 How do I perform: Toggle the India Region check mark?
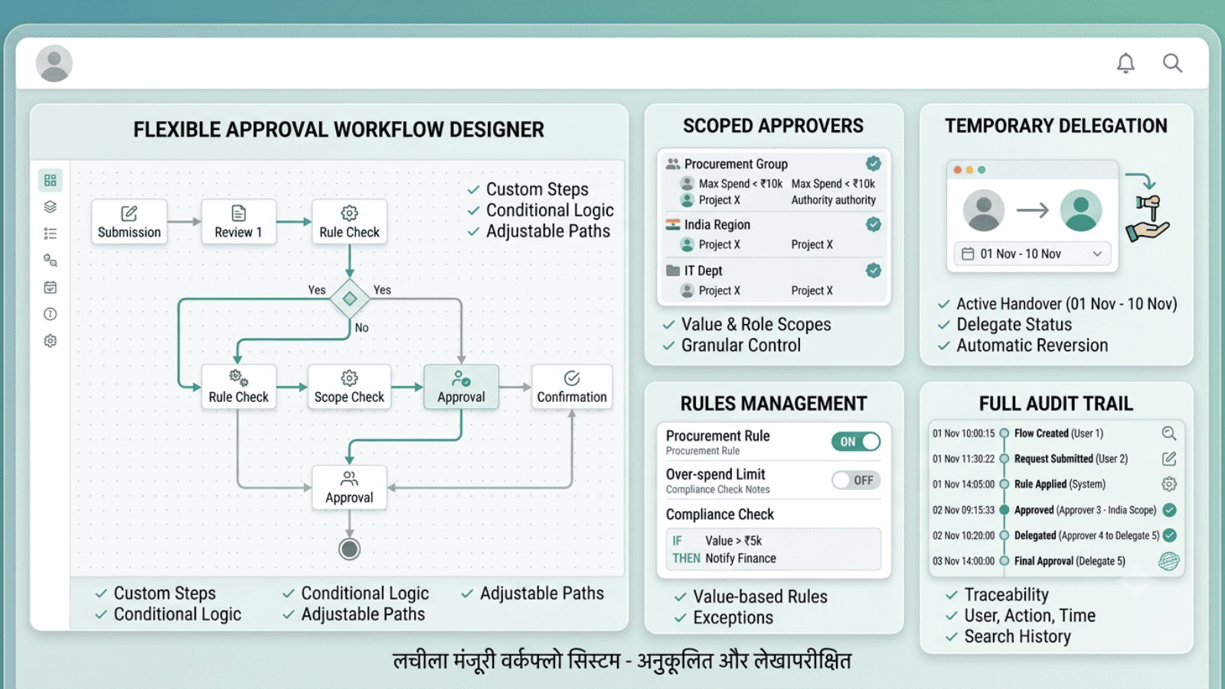pos(874,224)
